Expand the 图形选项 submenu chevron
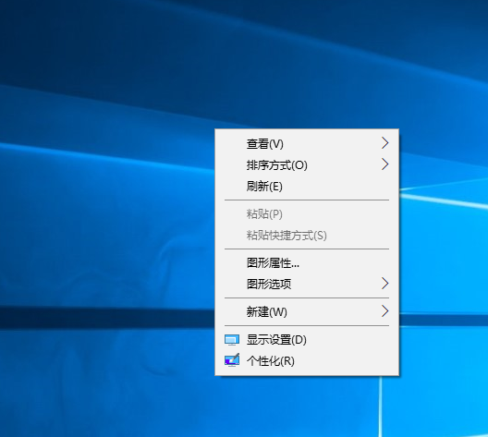The image size is (488, 437). [x=385, y=284]
